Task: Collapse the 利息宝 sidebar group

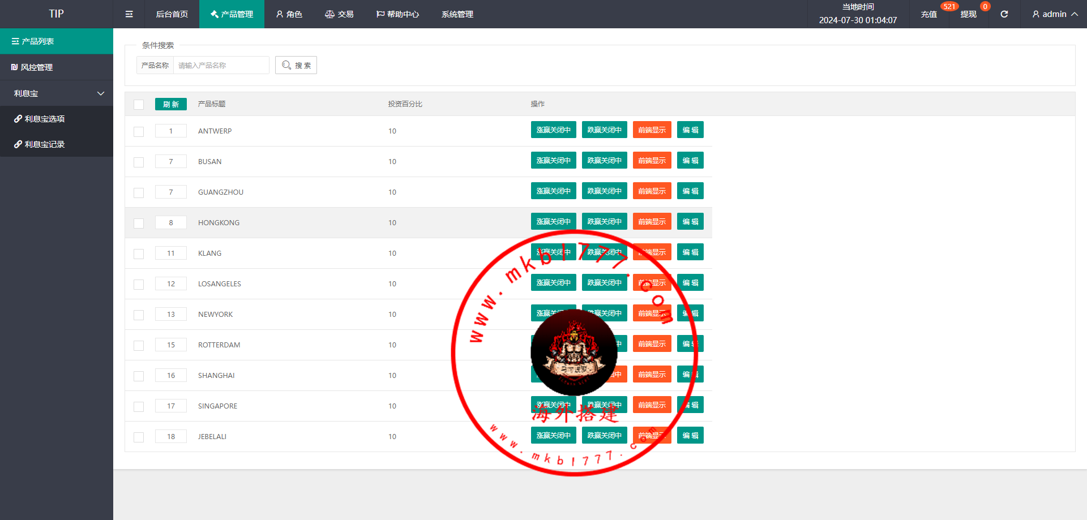Action: click(57, 93)
